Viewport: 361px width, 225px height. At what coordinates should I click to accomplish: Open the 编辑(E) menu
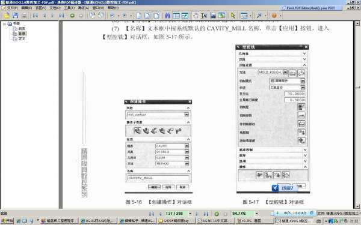pyautogui.click(x=26, y=8)
